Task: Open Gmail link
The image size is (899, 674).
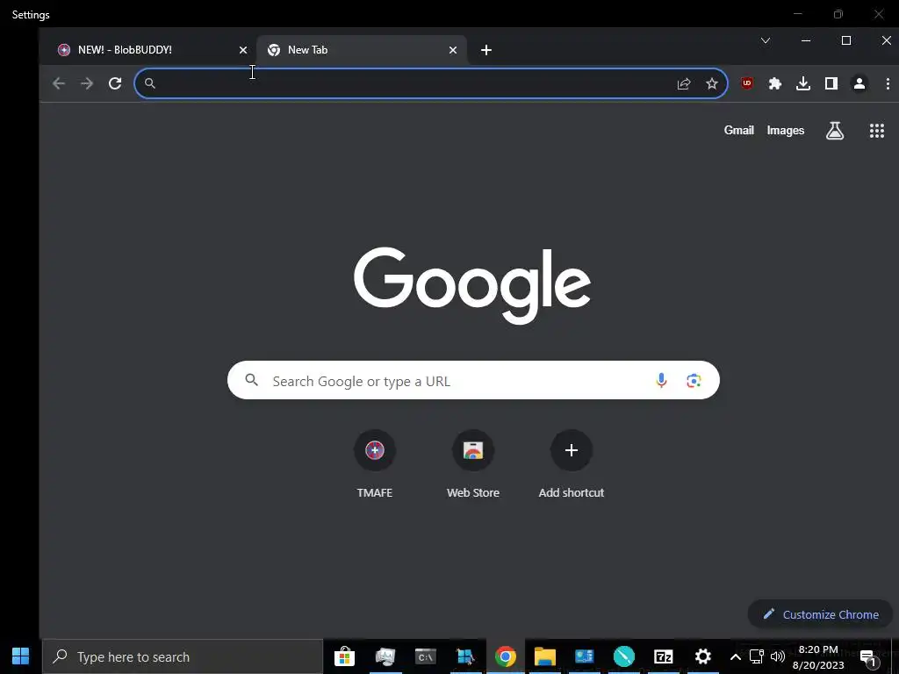Action: (738, 130)
